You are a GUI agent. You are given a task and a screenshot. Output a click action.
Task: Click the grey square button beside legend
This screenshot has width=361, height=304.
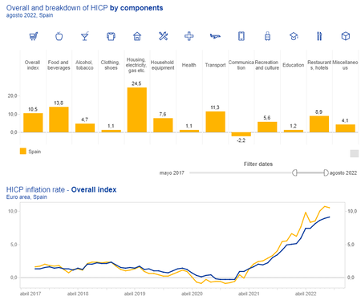(x=355, y=153)
